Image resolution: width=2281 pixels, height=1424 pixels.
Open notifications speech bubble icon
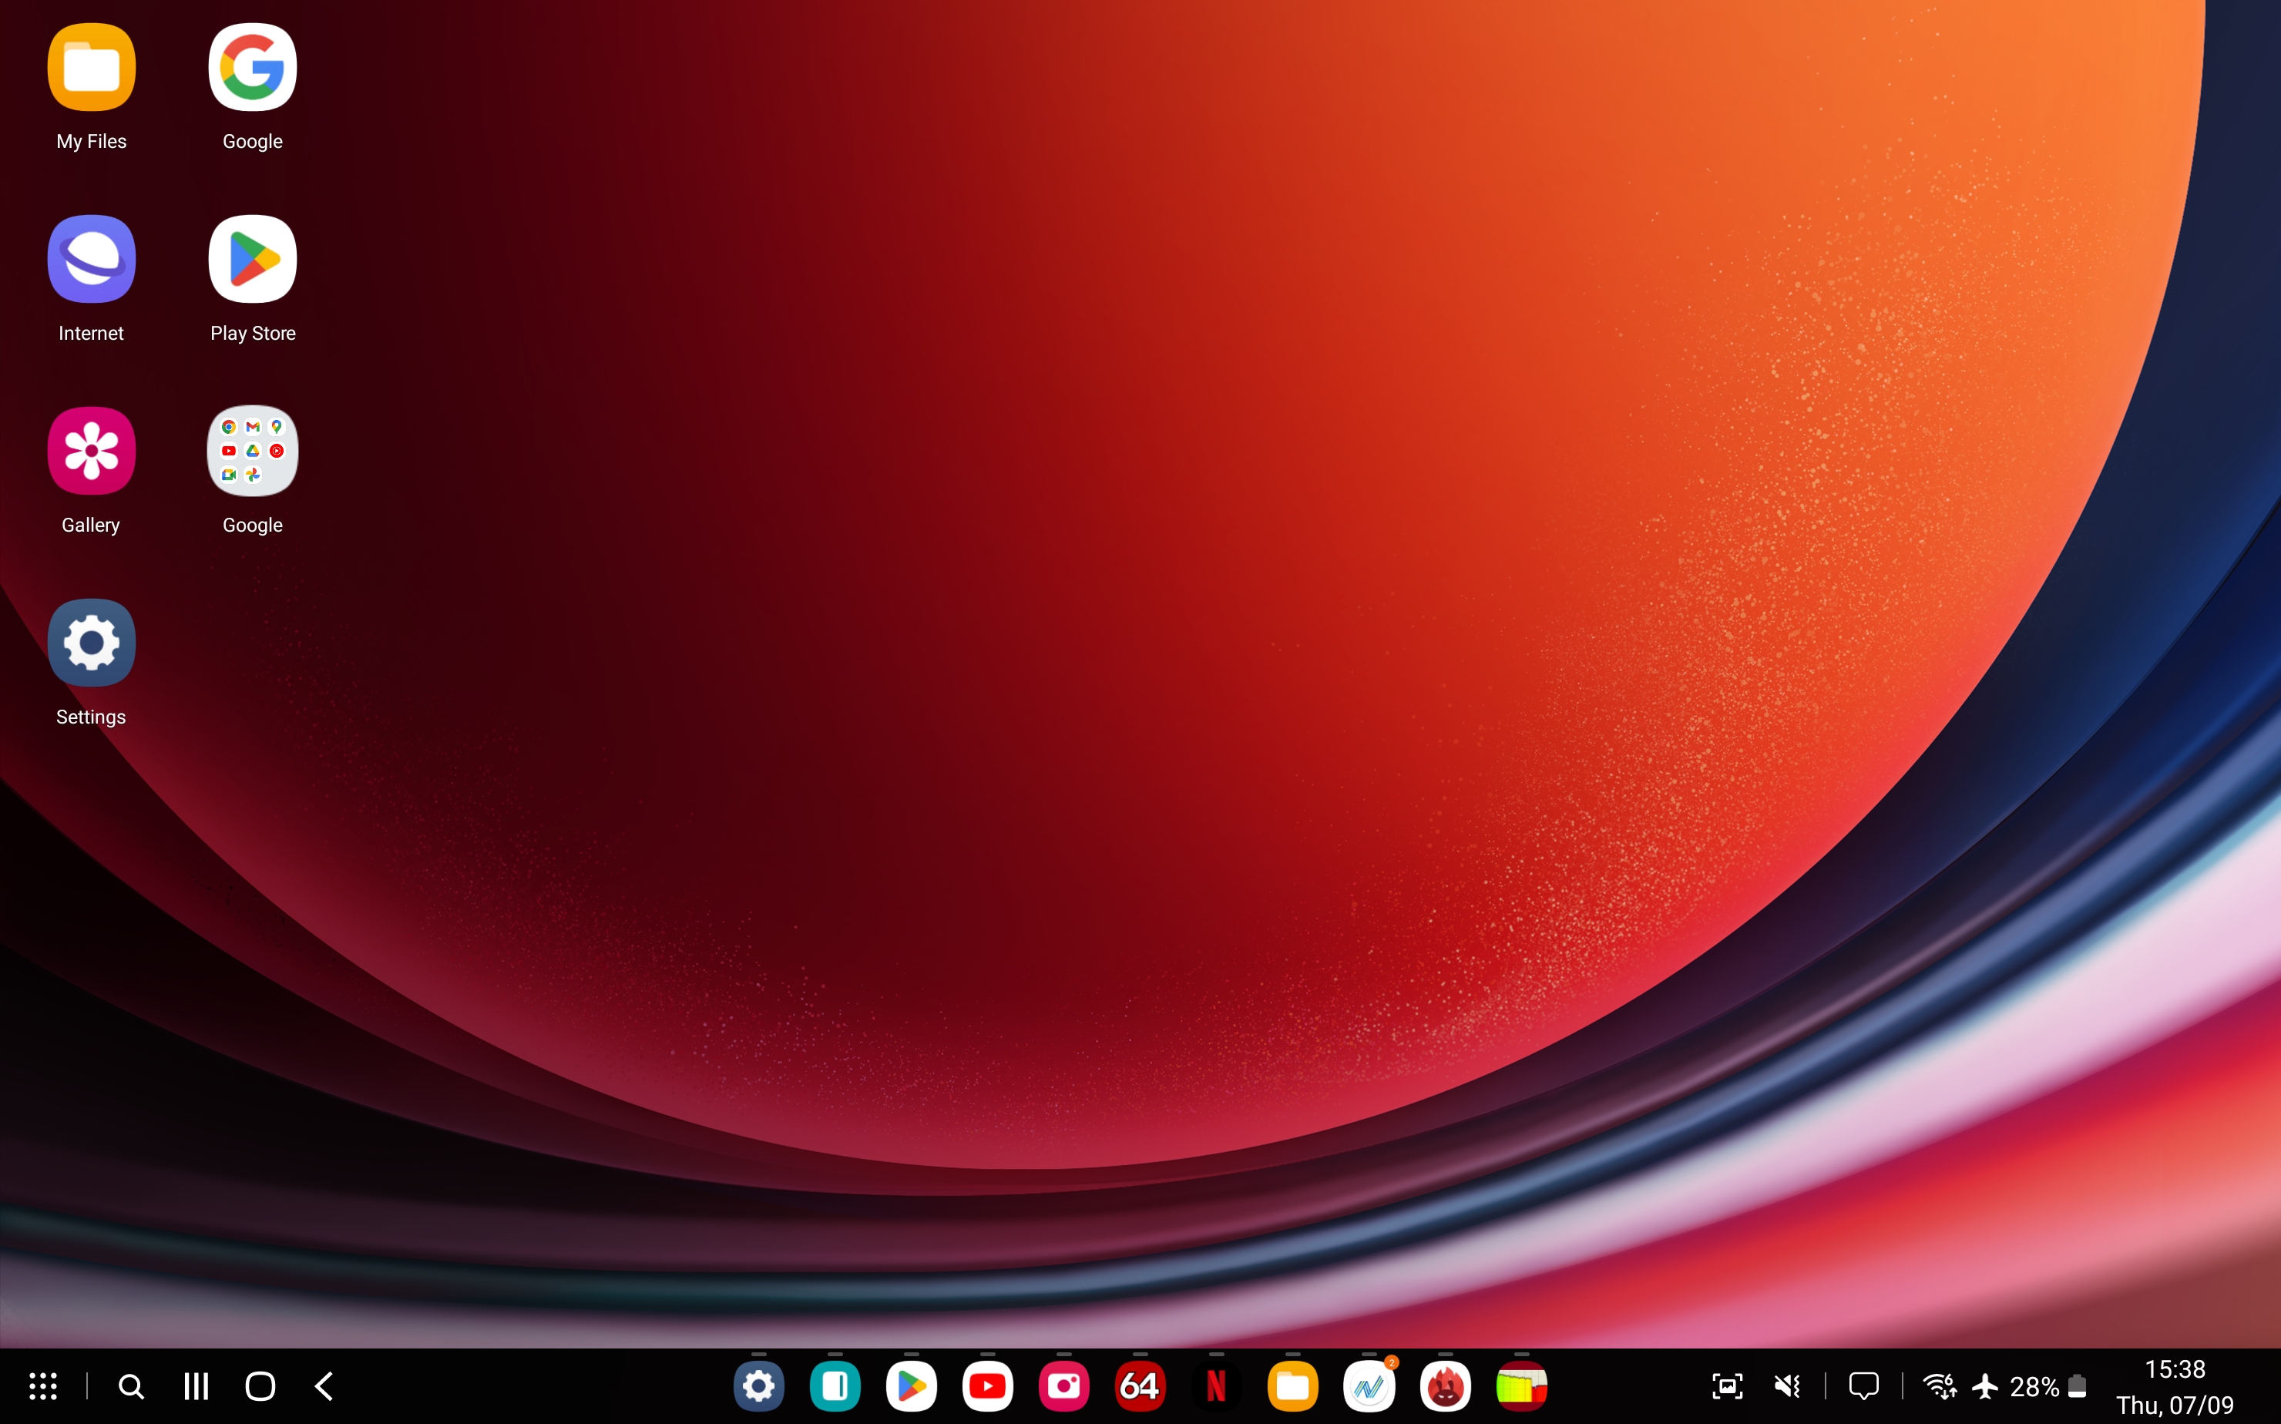coord(1864,1386)
